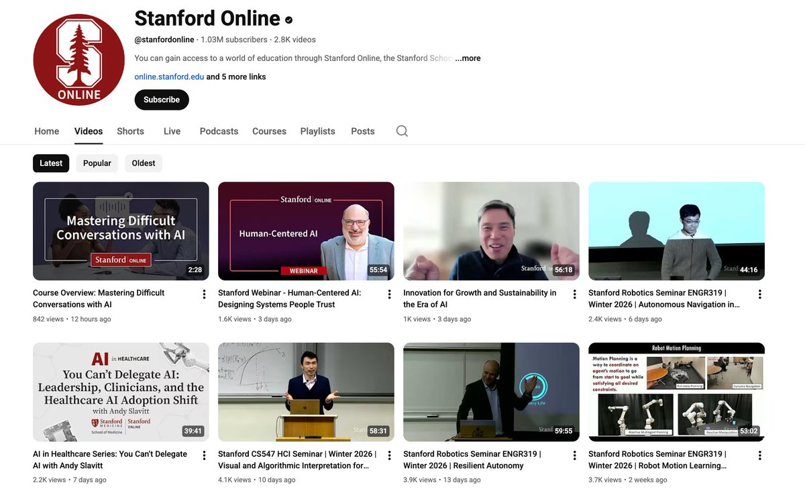805x493 pixels.
Task: Click the '2.8K videos' count text
Action: click(294, 40)
